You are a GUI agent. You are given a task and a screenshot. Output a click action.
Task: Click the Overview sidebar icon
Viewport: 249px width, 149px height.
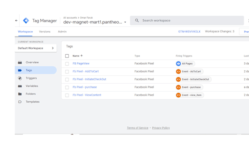(x=20, y=62)
